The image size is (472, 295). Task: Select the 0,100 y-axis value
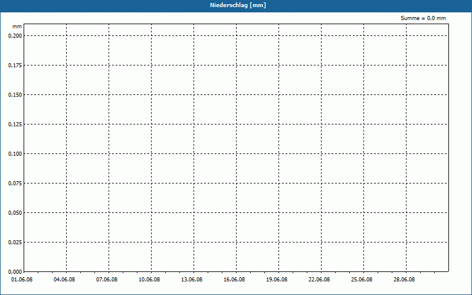15,154
